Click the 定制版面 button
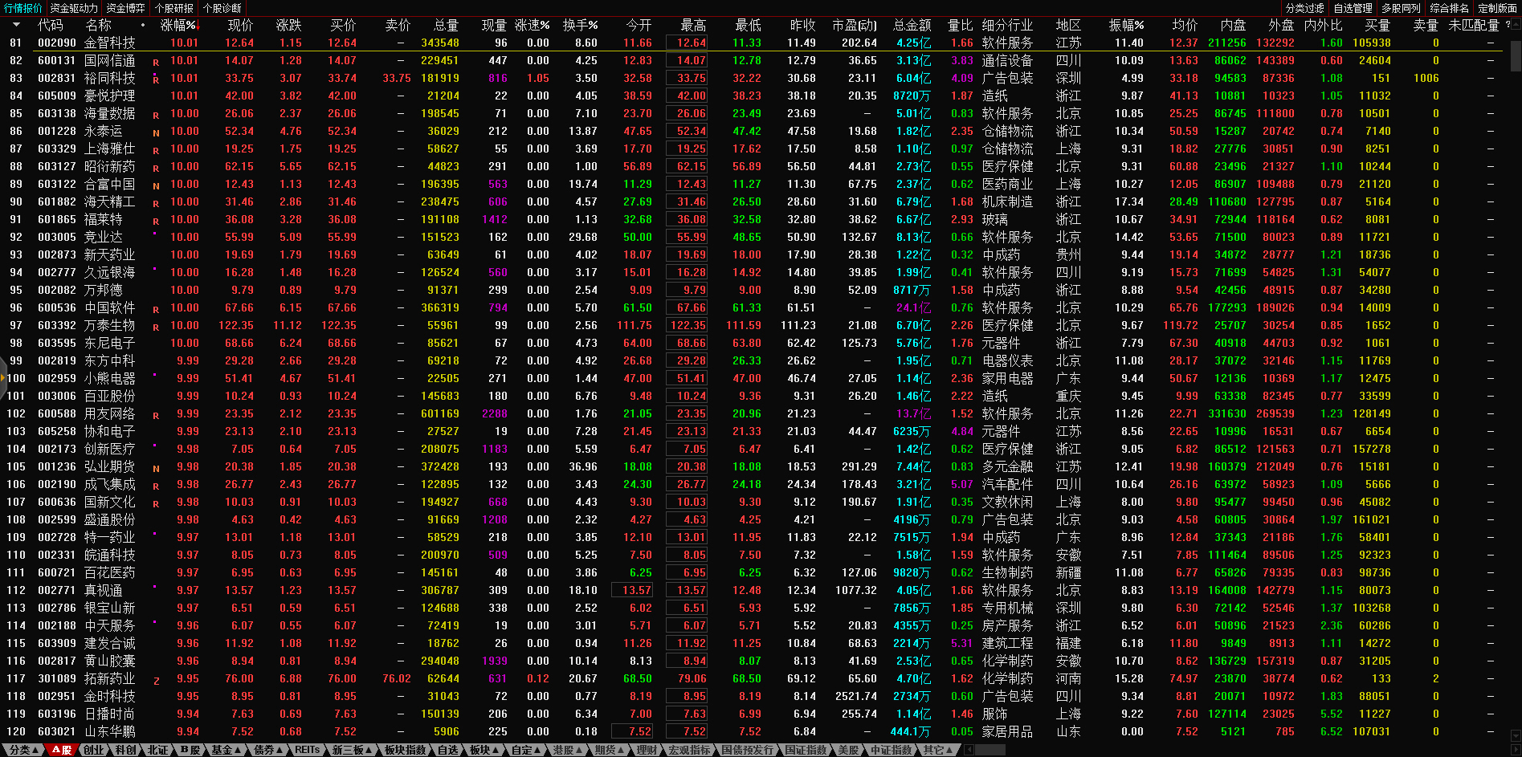 coord(1497,8)
